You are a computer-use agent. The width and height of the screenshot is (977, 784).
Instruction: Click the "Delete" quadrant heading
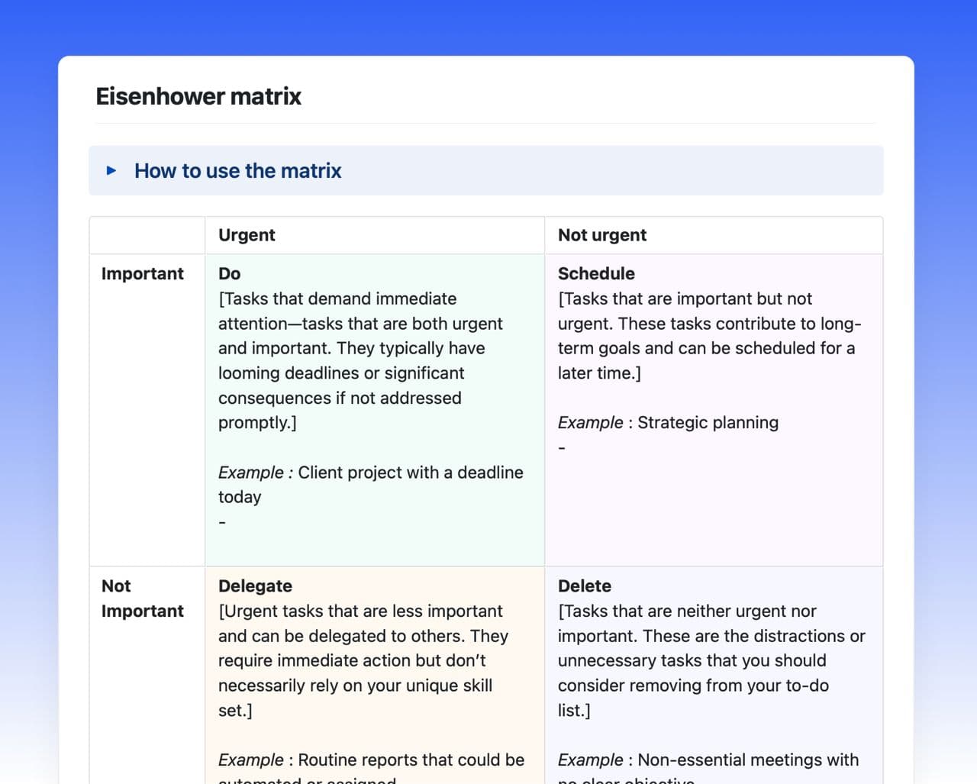[x=585, y=586]
